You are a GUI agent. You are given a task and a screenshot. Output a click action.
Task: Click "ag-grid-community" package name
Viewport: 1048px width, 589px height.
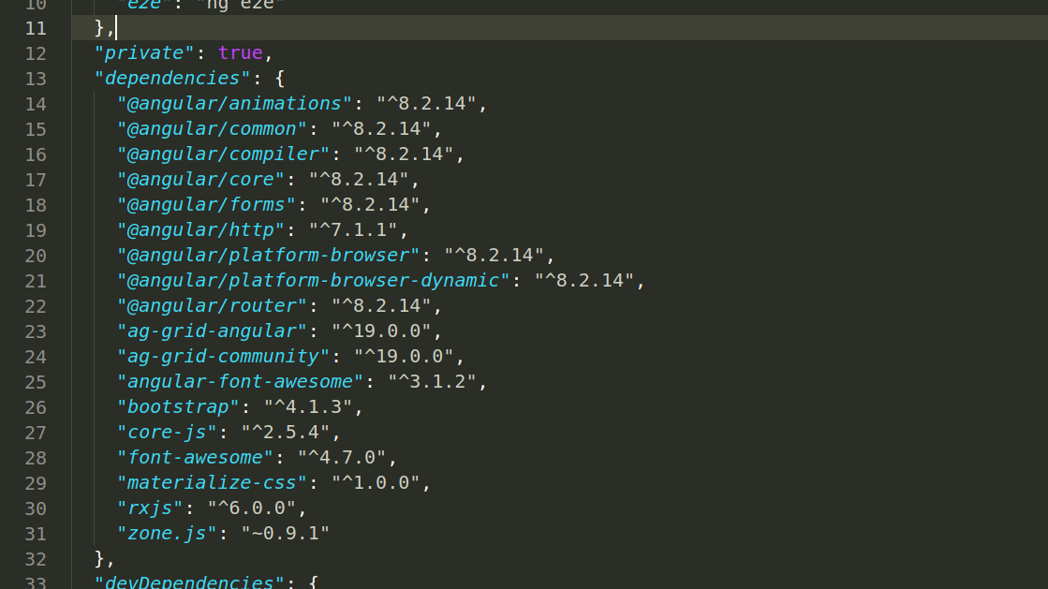click(x=223, y=357)
